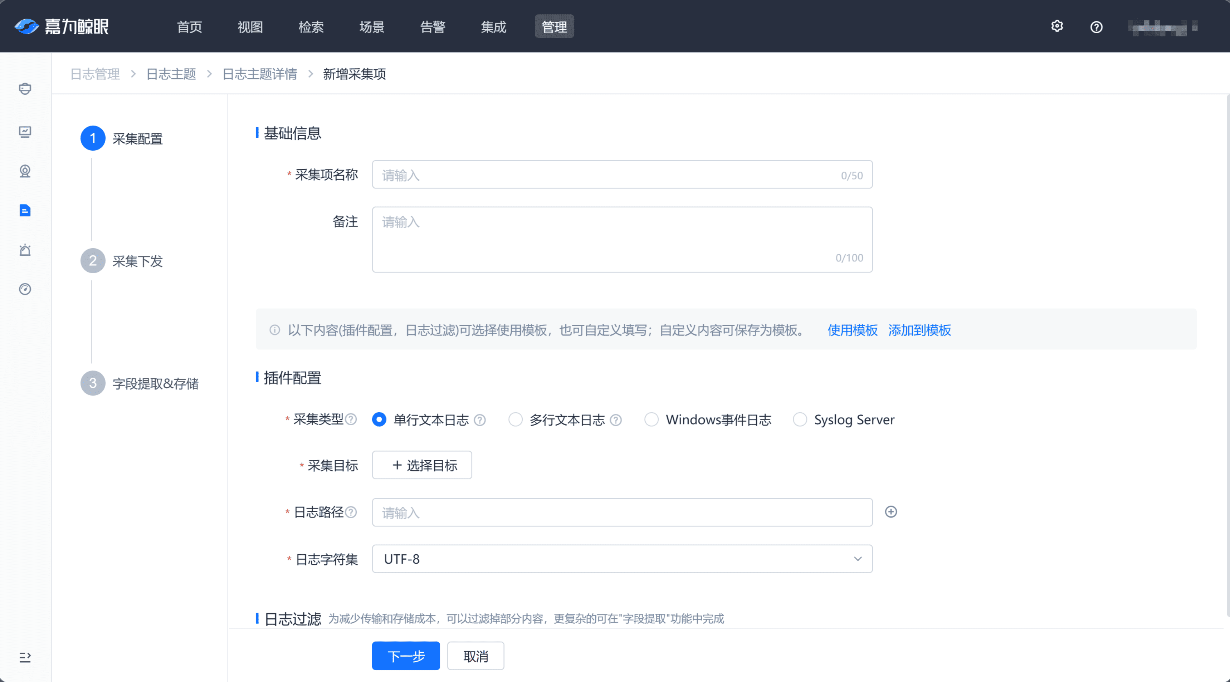This screenshot has width=1230, height=682.
Task: Open help using the question mark icon
Action: (1096, 27)
